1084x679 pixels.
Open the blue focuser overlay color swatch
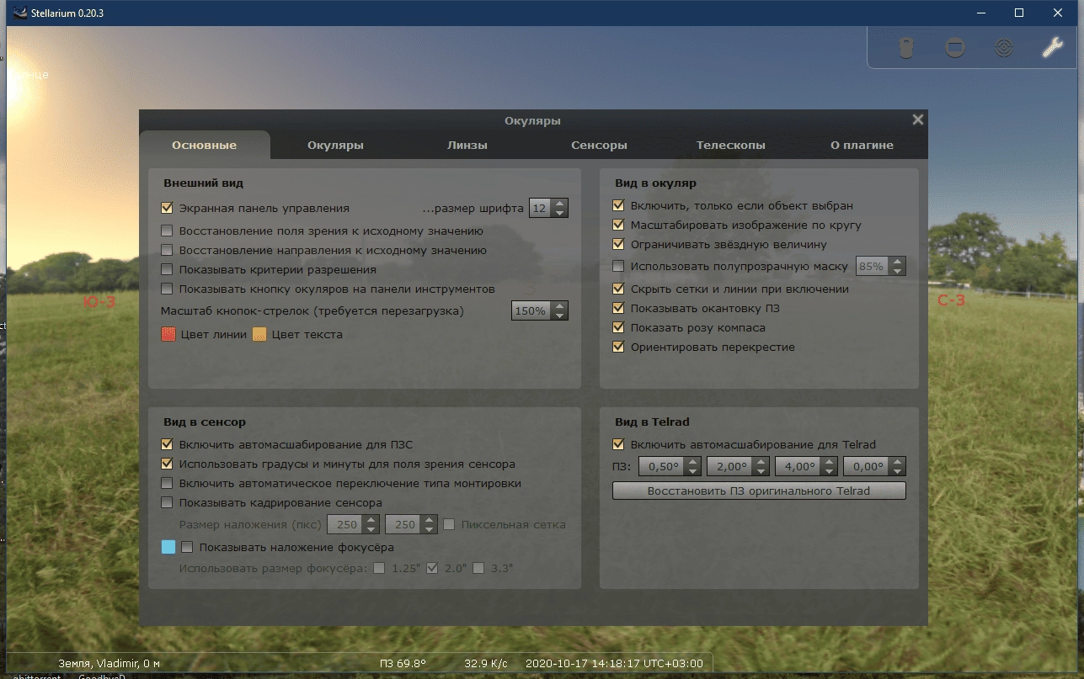point(168,547)
